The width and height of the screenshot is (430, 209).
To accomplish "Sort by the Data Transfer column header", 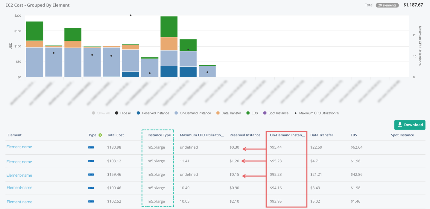I will [x=322, y=135].
